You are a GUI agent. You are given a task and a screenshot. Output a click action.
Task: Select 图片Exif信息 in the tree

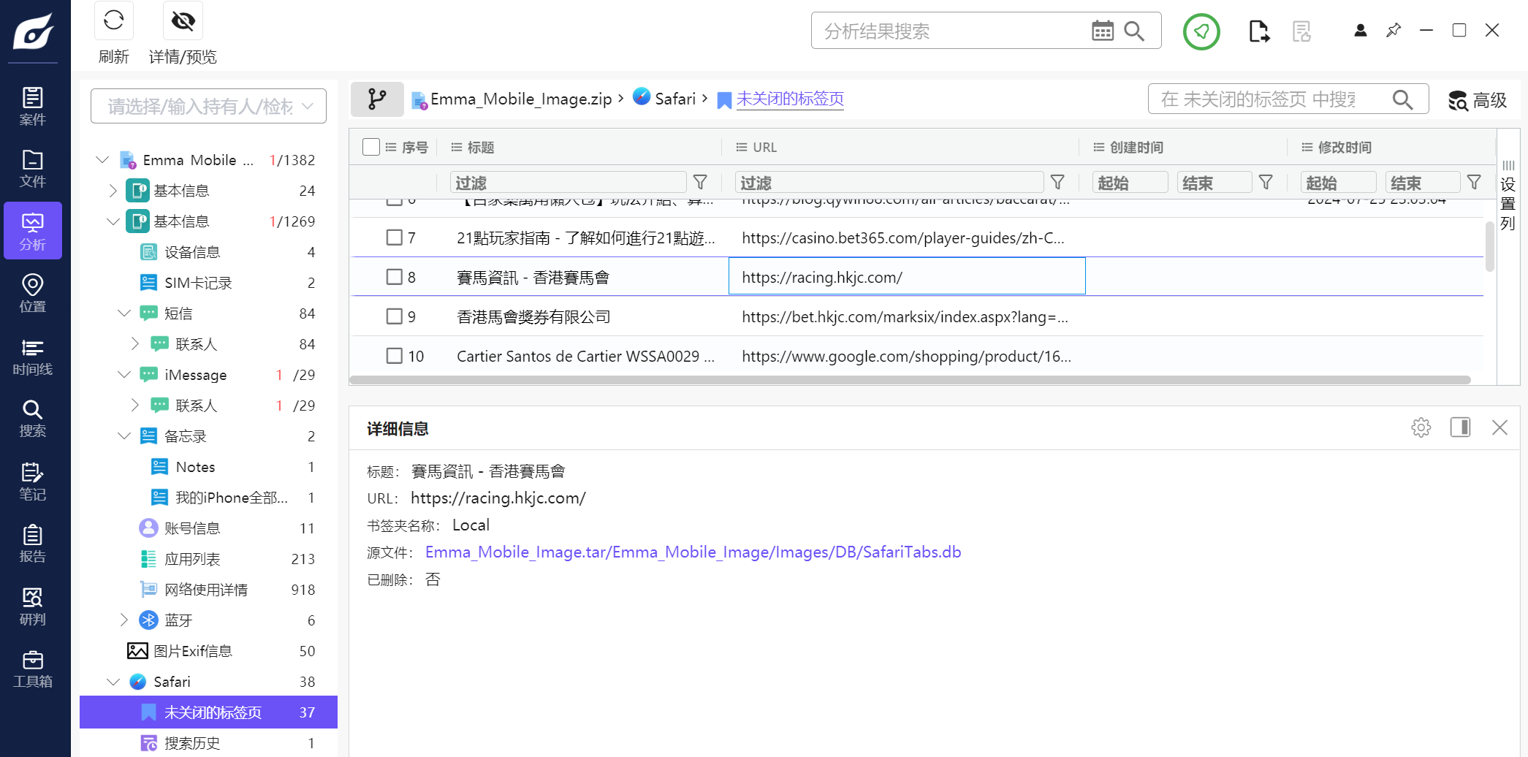pyautogui.click(x=193, y=651)
